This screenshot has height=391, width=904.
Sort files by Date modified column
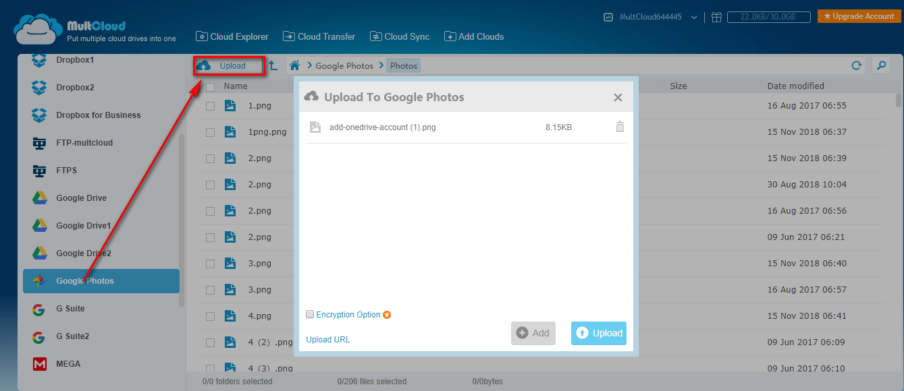pos(795,86)
